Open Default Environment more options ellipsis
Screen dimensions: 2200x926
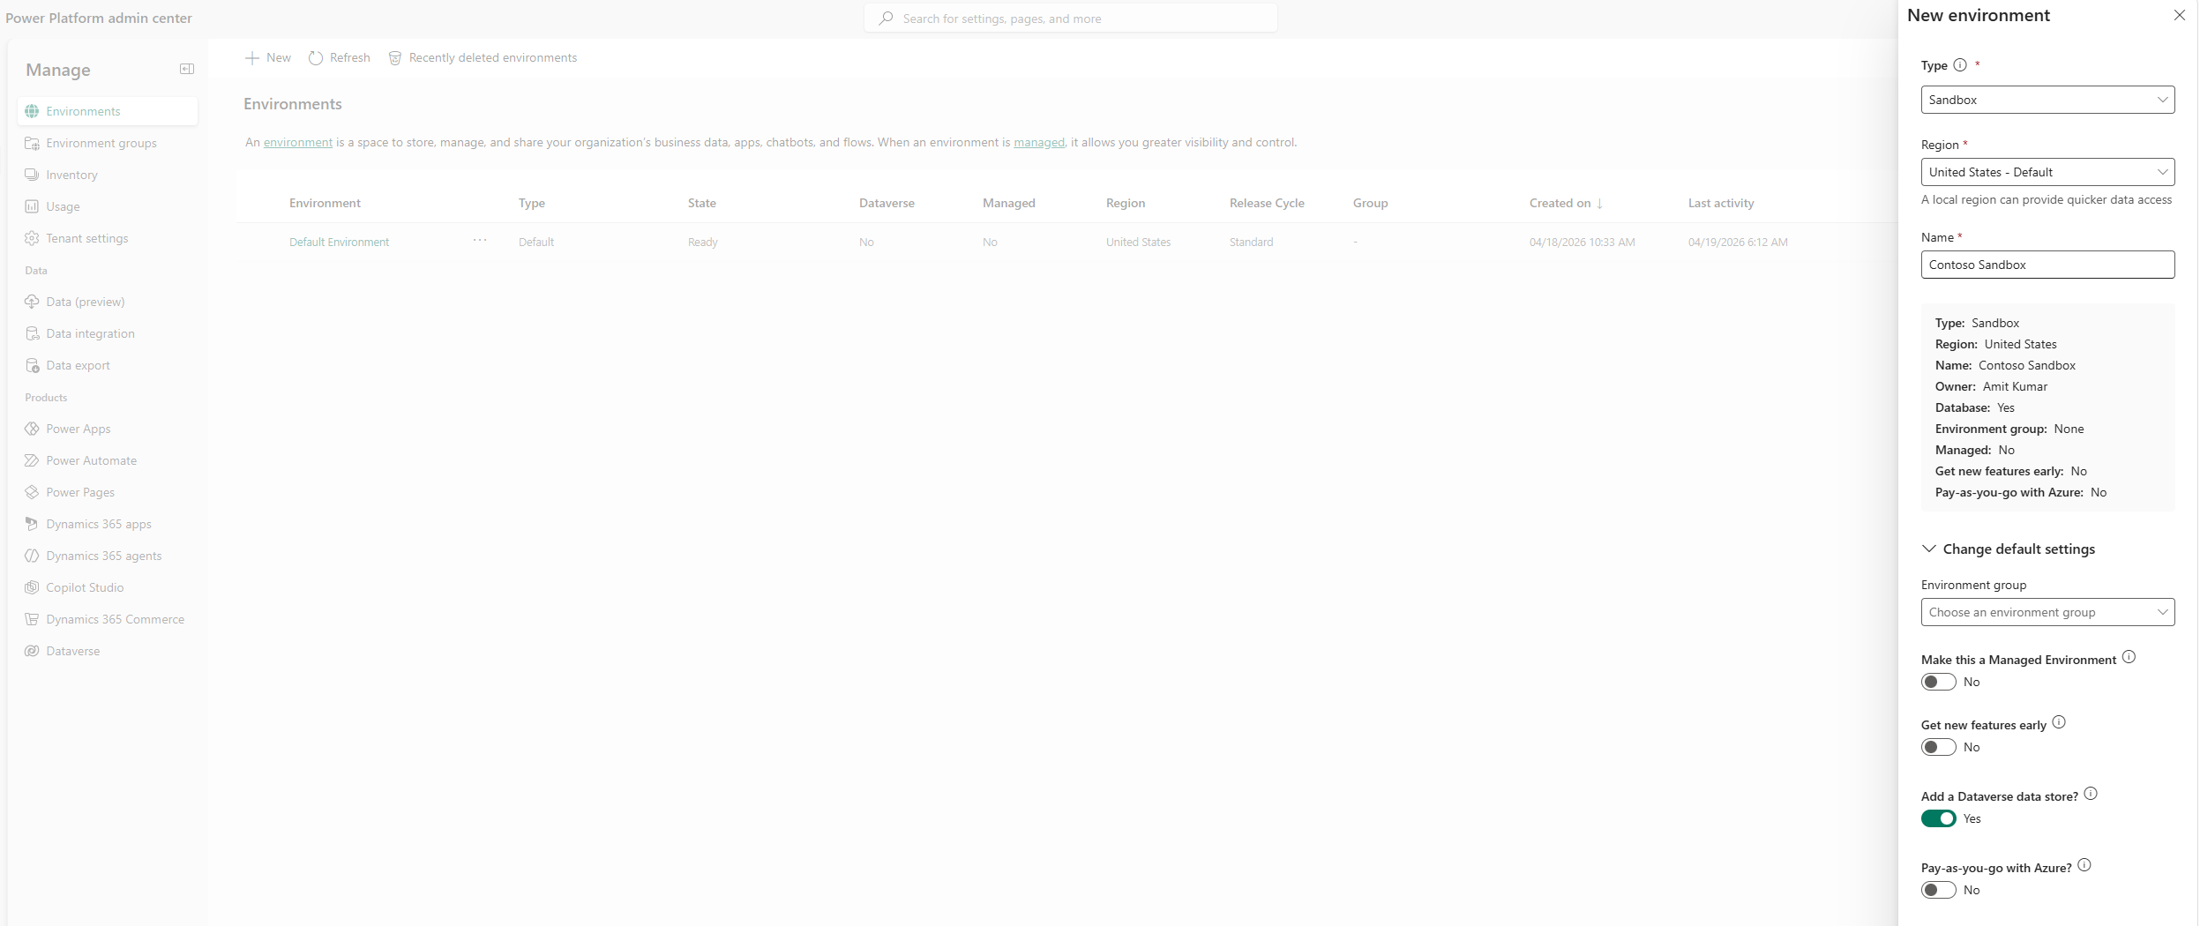(x=480, y=241)
